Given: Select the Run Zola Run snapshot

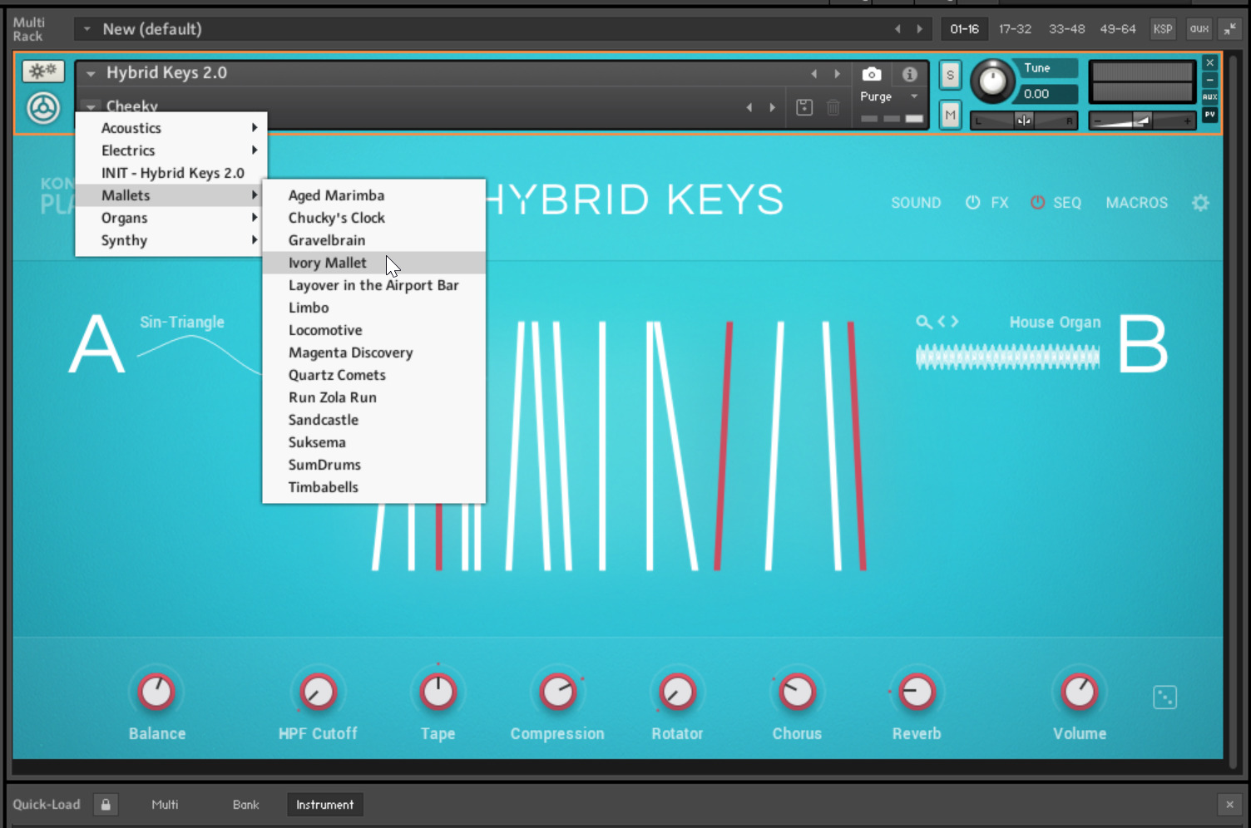Looking at the screenshot, I should [373, 397].
